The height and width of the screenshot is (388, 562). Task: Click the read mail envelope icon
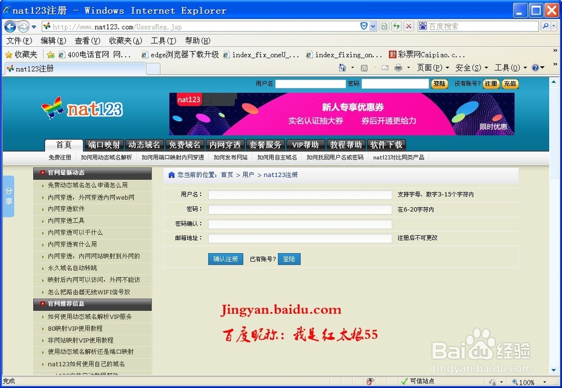pos(385,68)
